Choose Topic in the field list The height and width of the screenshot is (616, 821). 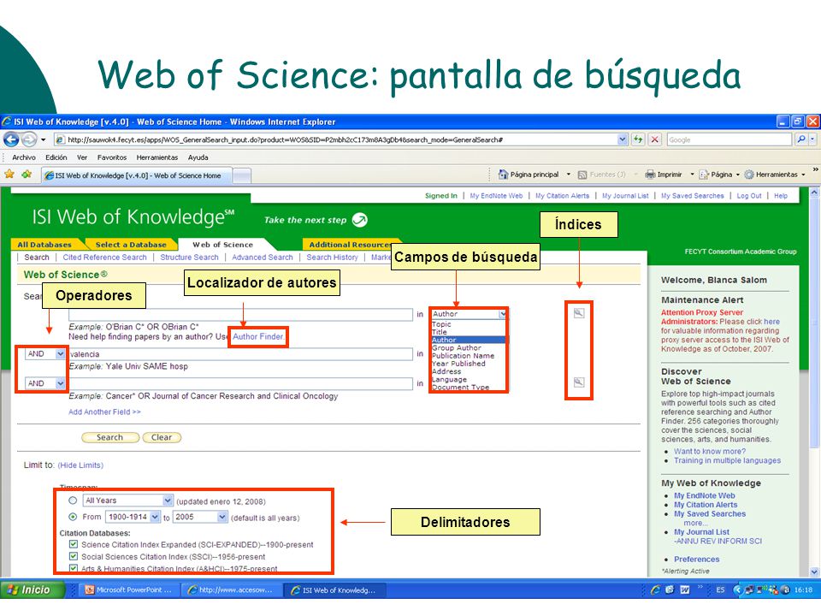tap(441, 324)
